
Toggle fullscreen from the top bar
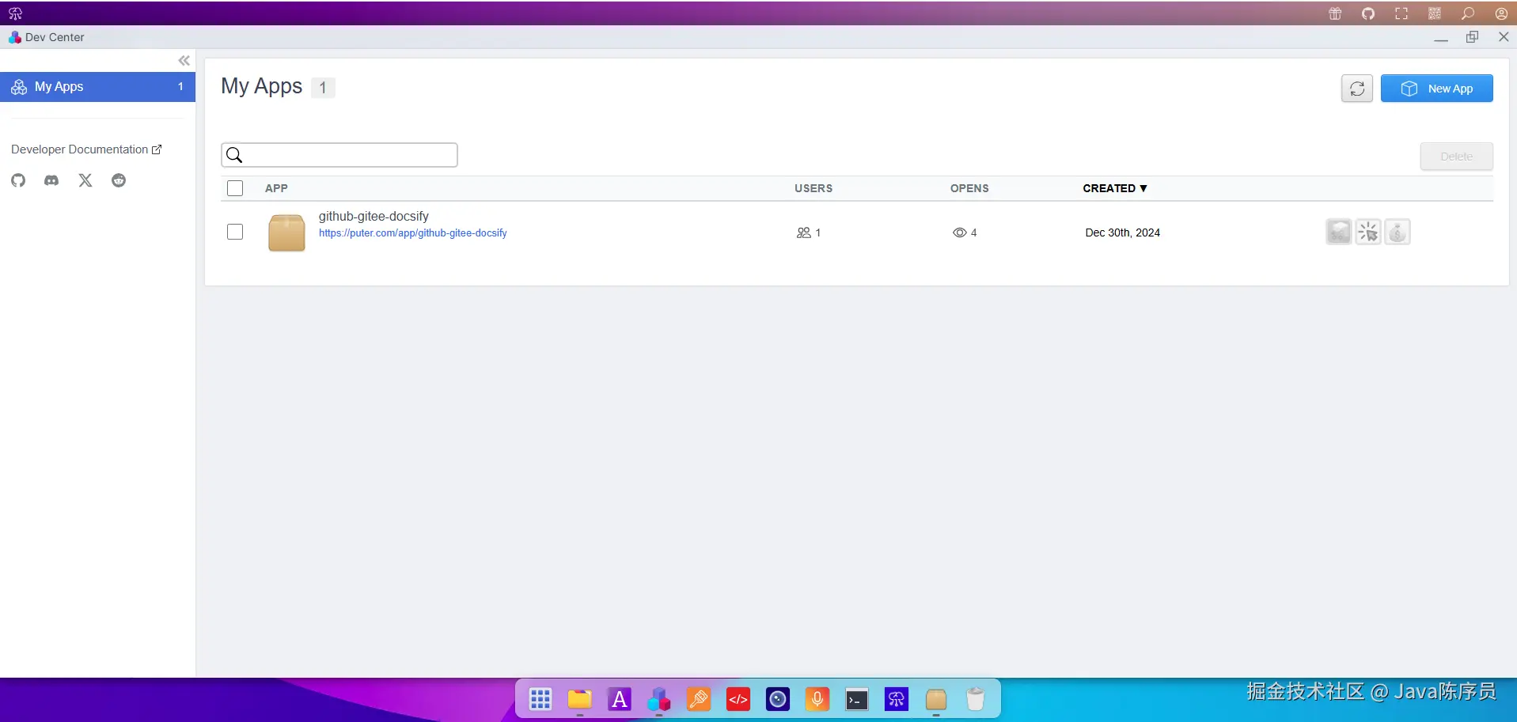click(x=1401, y=13)
